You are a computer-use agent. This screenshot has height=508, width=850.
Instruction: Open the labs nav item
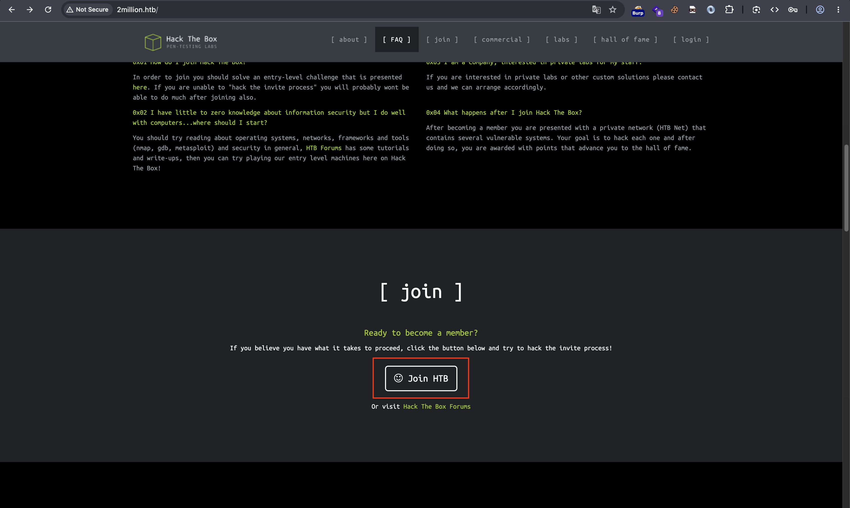tap(561, 39)
